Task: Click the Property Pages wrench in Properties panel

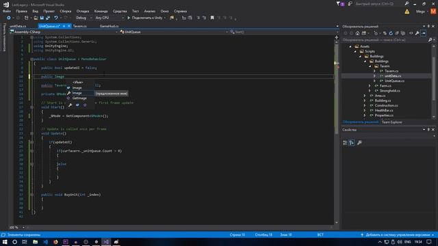Action: (x=359, y=143)
